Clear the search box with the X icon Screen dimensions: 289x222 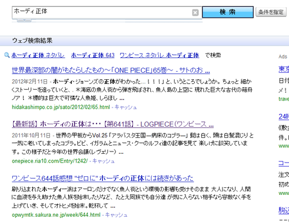(x=195, y=13)
